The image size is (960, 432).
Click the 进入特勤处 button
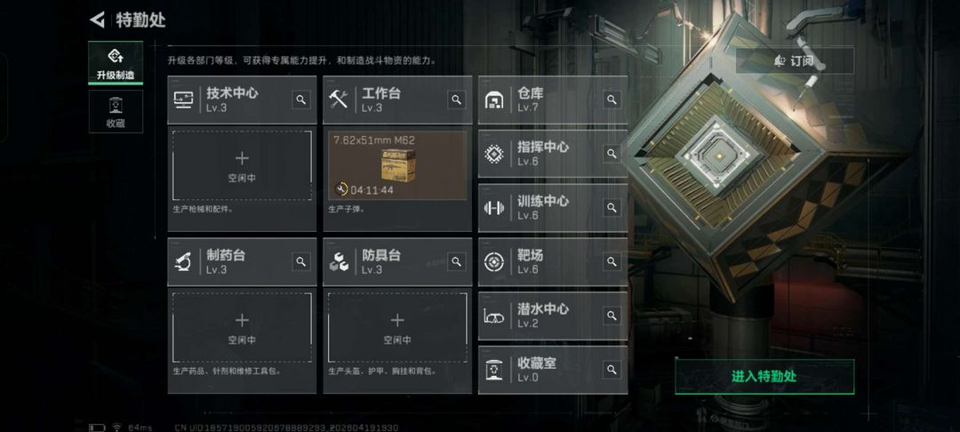click(764, 376)
